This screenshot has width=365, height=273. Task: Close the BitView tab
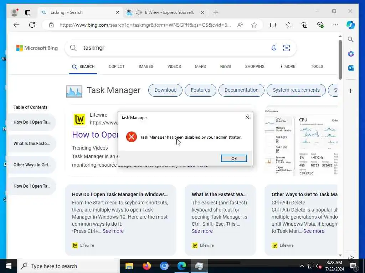(202, 12)
